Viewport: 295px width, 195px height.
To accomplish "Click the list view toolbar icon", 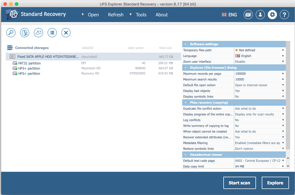I will pos(52,33).
